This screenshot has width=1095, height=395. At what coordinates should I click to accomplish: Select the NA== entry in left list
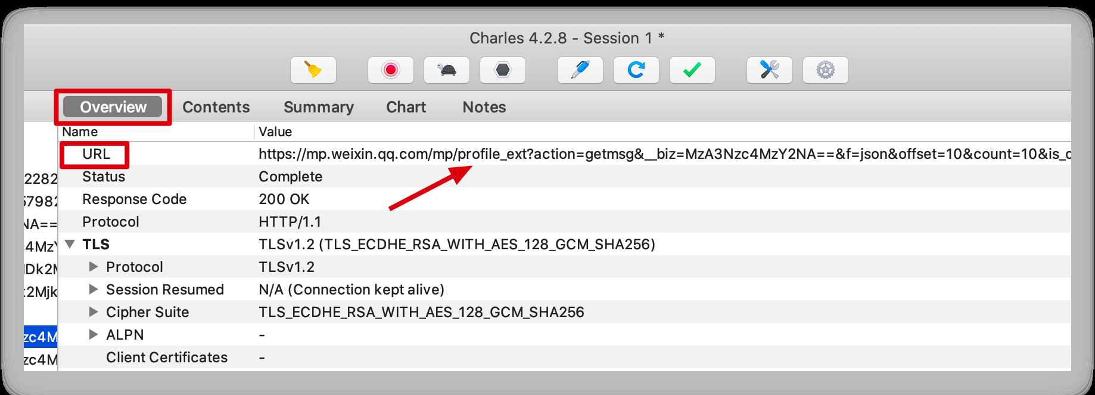[x=41, y=224]
